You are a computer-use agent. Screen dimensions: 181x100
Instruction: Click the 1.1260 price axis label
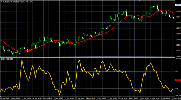(x=178, y=11)
